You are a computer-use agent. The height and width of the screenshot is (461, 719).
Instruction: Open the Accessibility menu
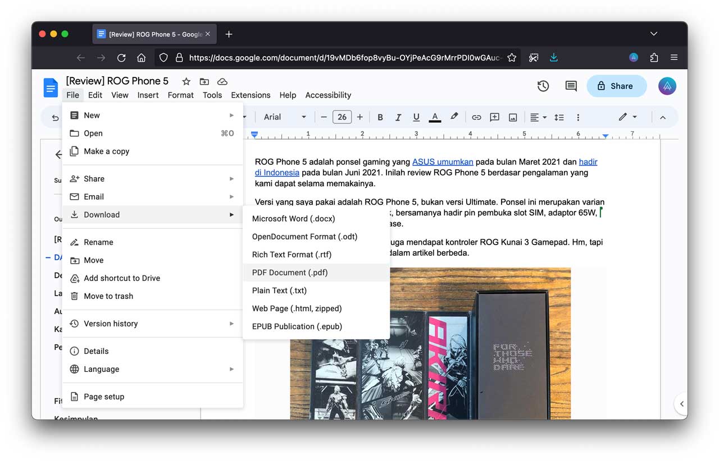(328, 95)
